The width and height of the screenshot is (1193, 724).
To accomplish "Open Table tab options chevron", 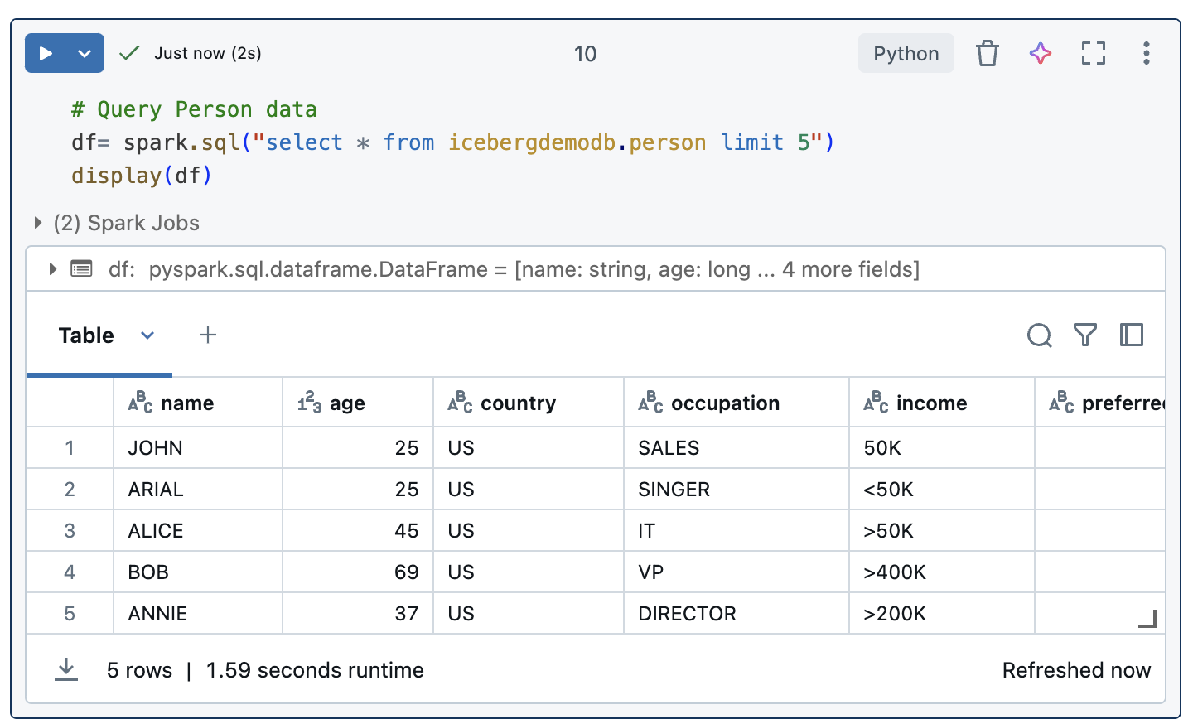I will point(147,335).
